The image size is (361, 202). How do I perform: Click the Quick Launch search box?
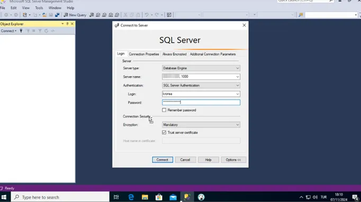pos(305,1)
